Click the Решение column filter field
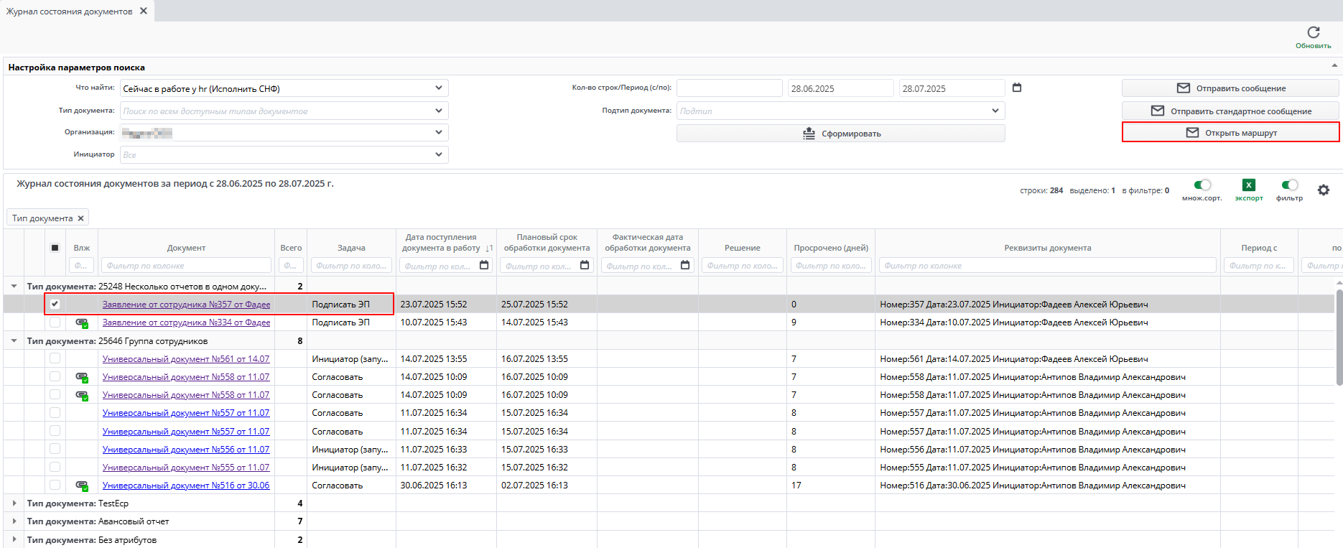Viewport: 1343px width, 548px height. (x=742, y=266)
